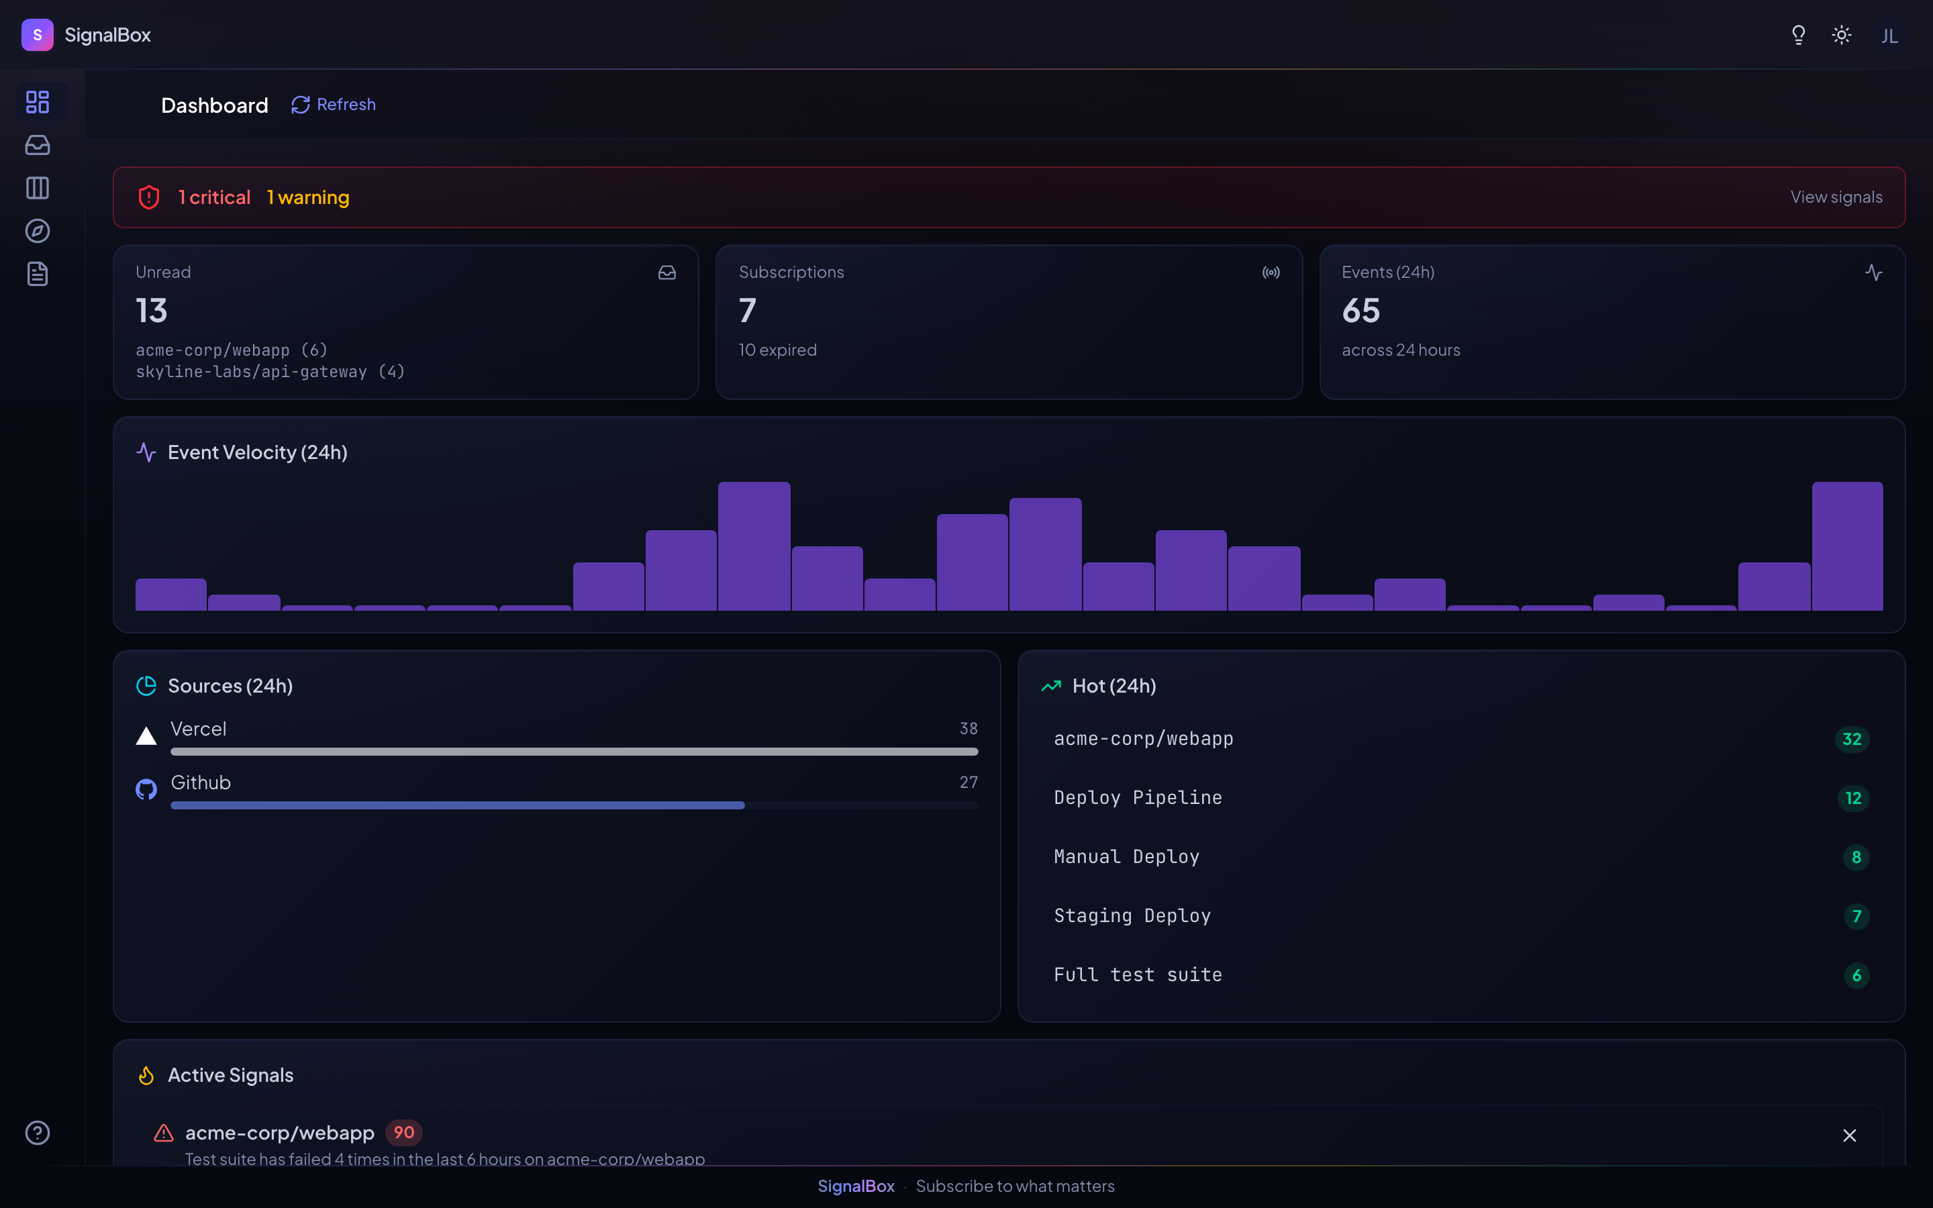This screenshot has height=1208, width=1933.
Task: Dismiss the acme-corp/webapp active signal
Action: pyautogui.click(x=1849, y=1134)
